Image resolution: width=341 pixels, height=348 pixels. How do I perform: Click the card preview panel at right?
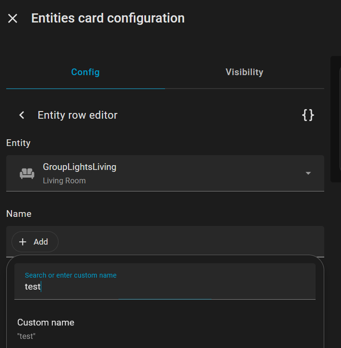pyautogui.click(x=336, y=119)
